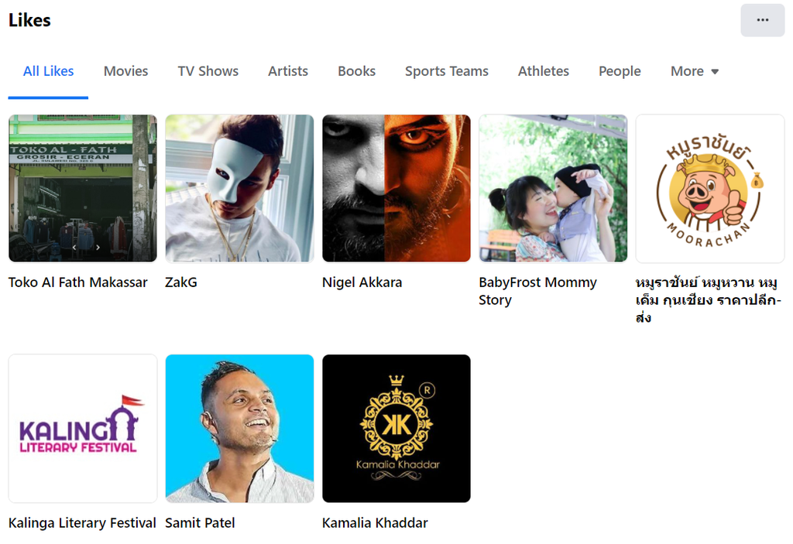Open the People tab
793x544 pixels.
pyautogui.click(x=620, y=71)
